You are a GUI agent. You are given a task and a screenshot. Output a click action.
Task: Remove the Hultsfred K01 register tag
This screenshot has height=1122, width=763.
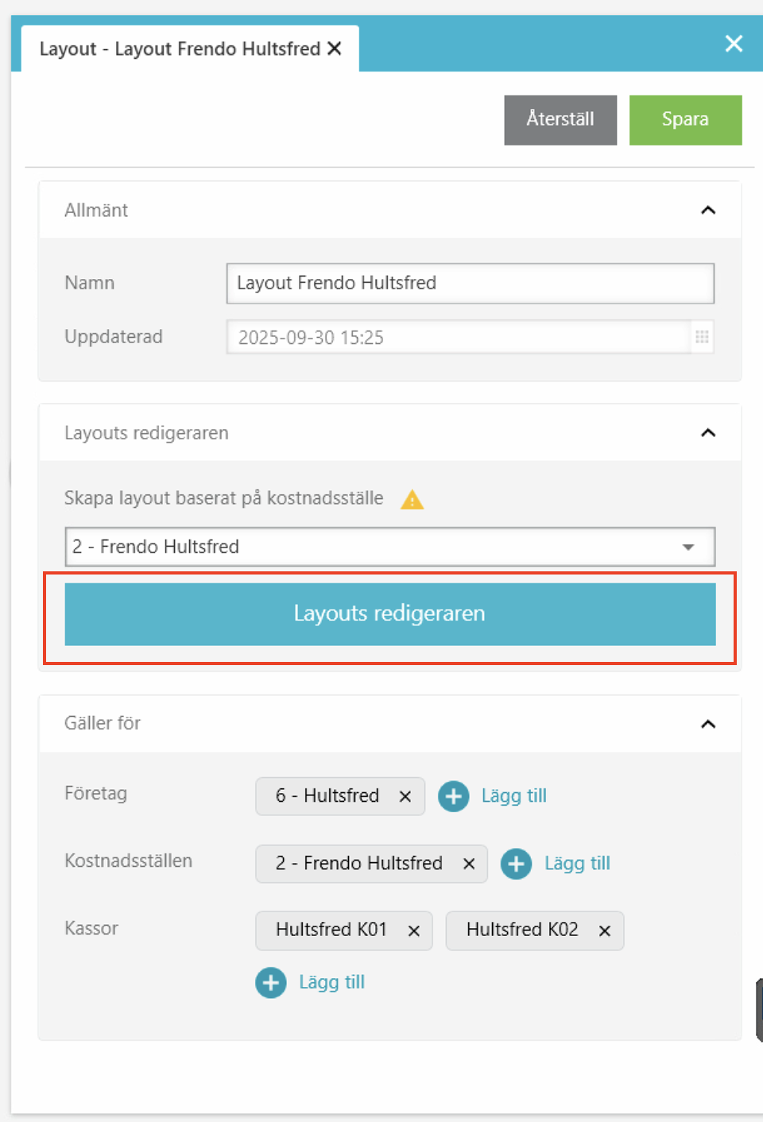(x=413, y=930)
